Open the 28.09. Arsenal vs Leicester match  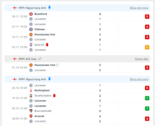point(77,119)
